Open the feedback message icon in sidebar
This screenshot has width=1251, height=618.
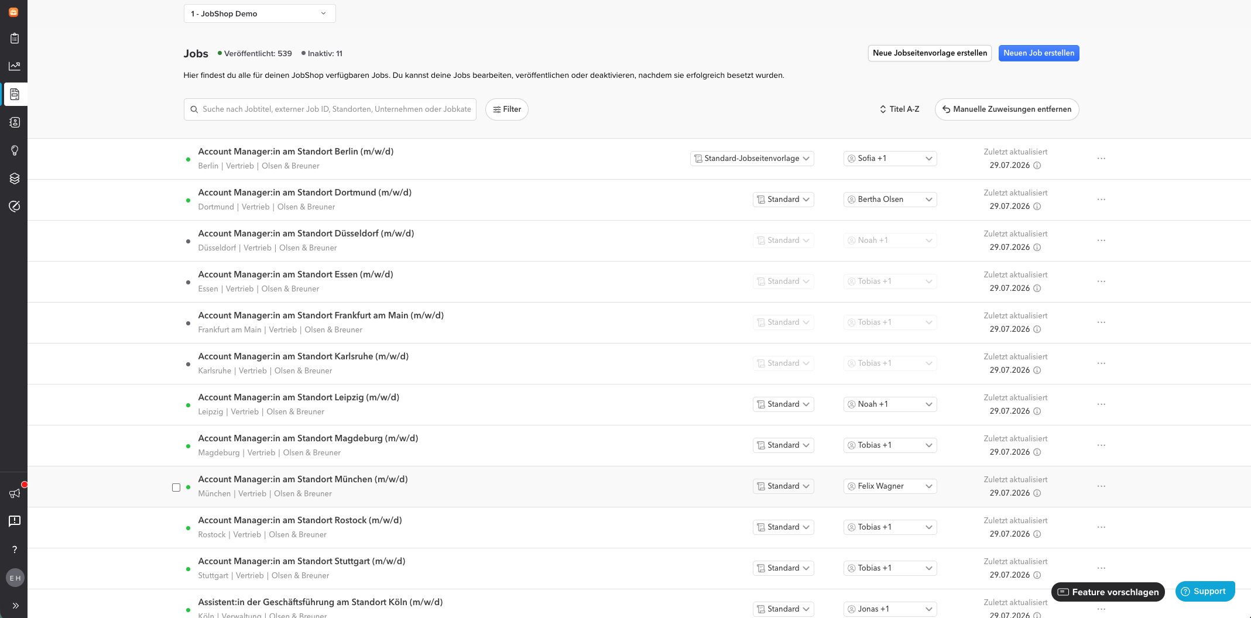click(x=15, y=521)
